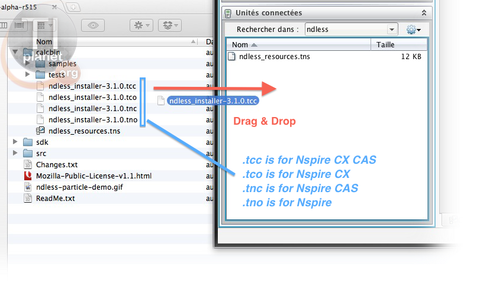Click file icon of ndless_resources.tns on handheld
This screenshot has width=483, height=289.
[231, 56]
